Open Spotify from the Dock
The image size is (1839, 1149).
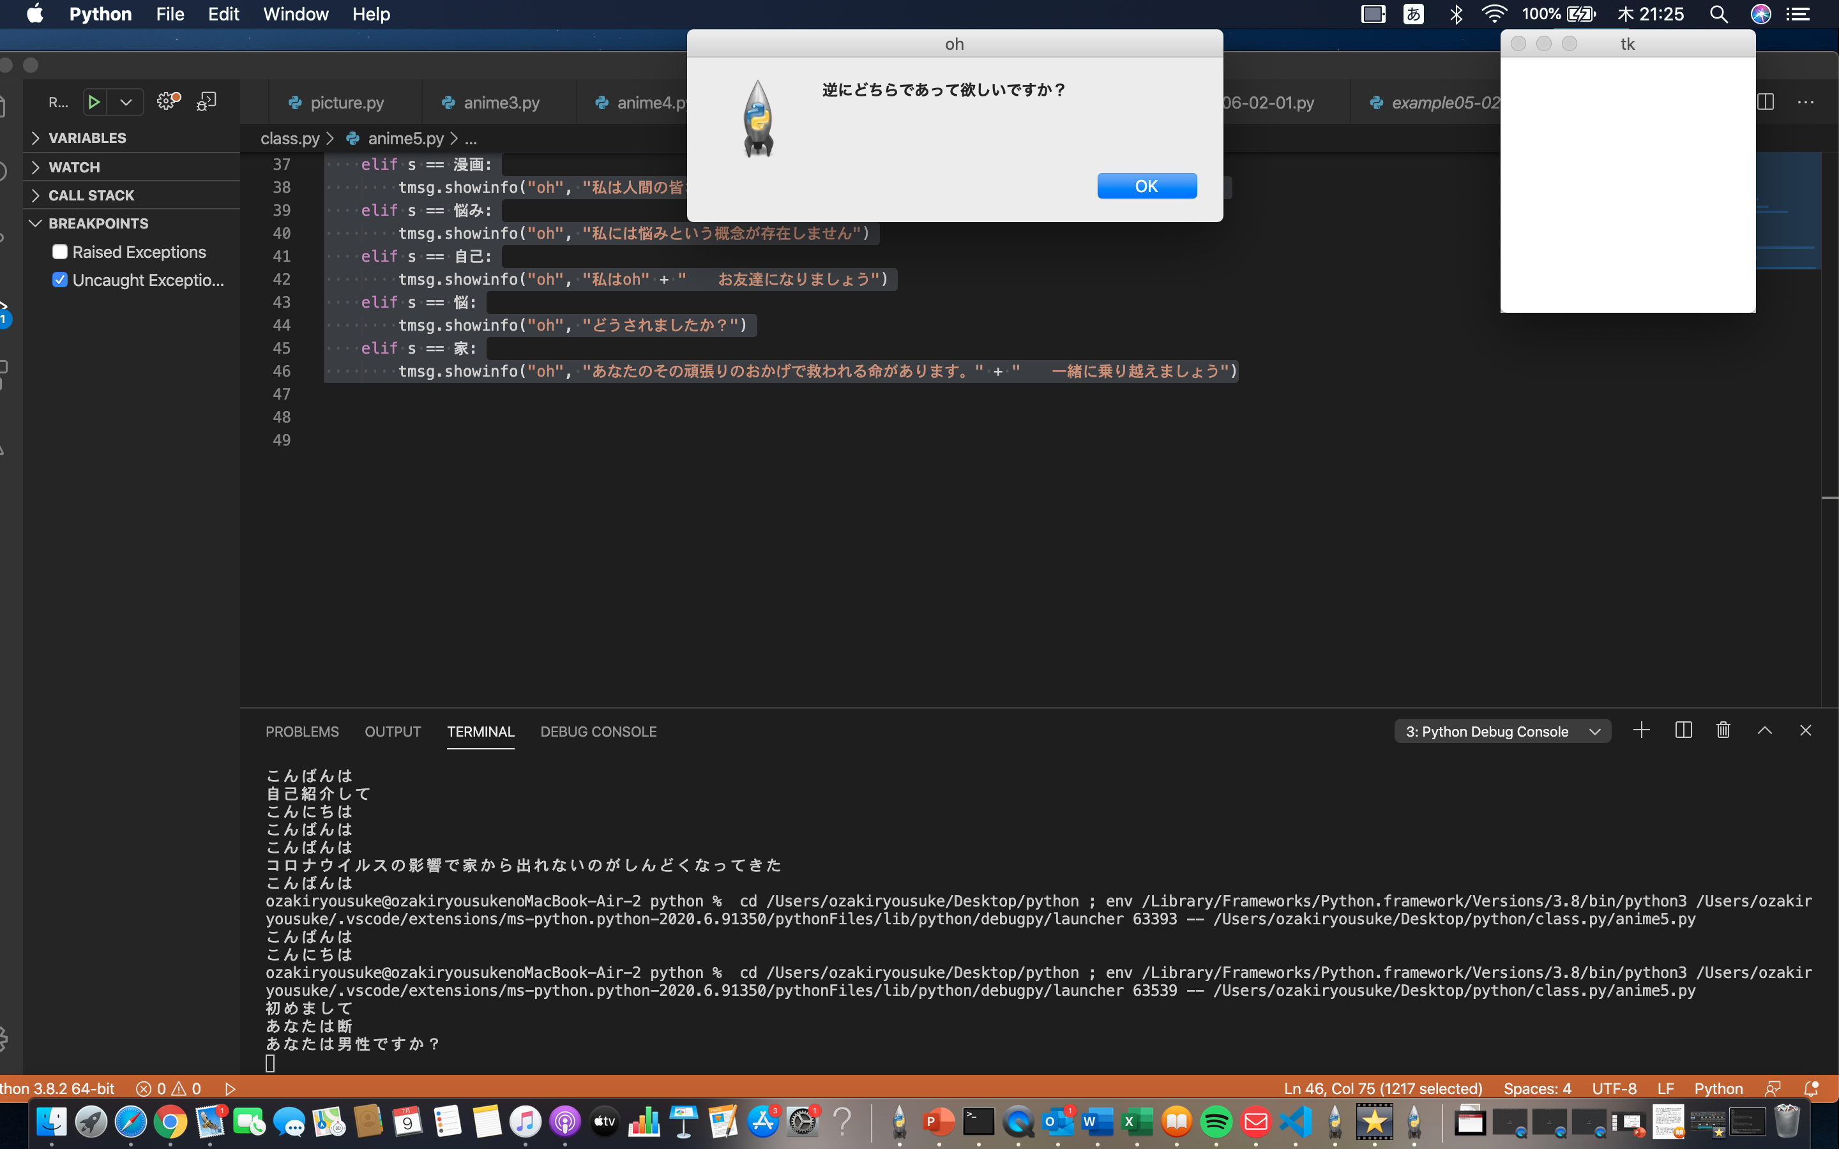tap(1216, 1122)
